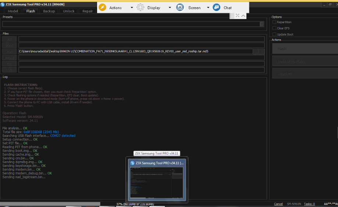
Task: Click the BOOT file button
Action: pyautogui.click(x=10, y=45)
